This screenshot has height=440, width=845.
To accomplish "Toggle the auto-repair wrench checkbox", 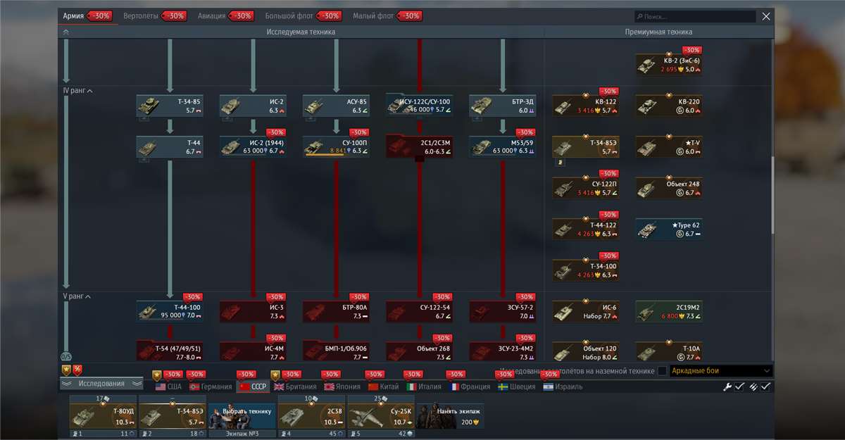I will coord(739,386).
